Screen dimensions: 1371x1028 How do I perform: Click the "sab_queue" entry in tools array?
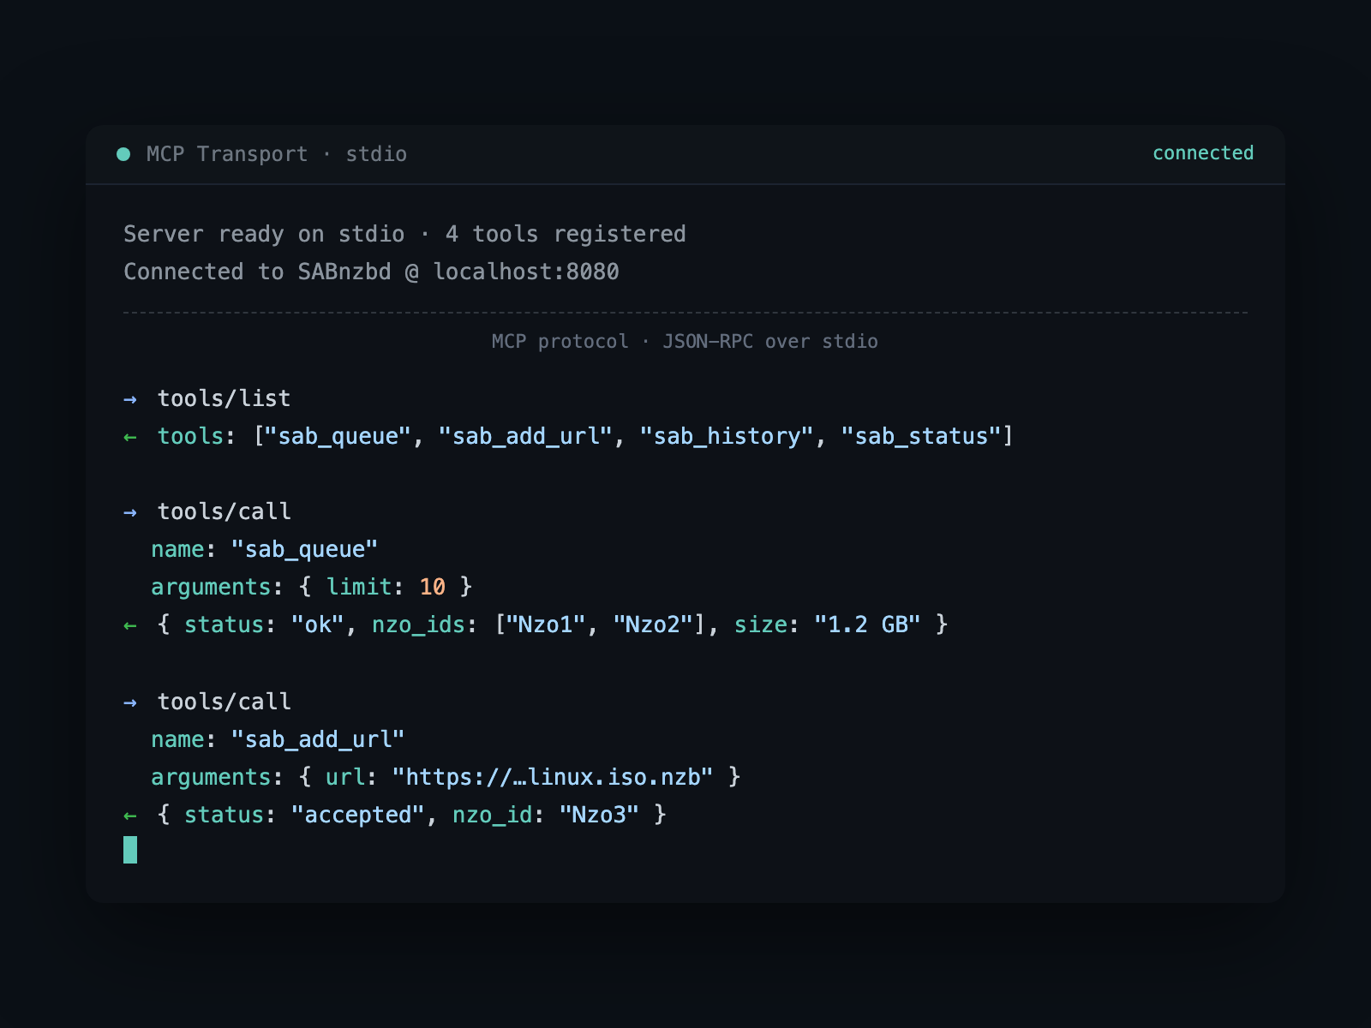coord(338,436)
